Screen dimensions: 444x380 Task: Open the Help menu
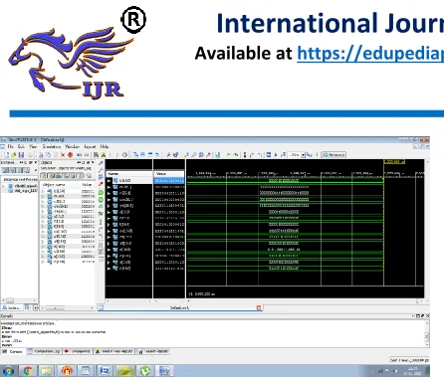(x=105, y=146)
